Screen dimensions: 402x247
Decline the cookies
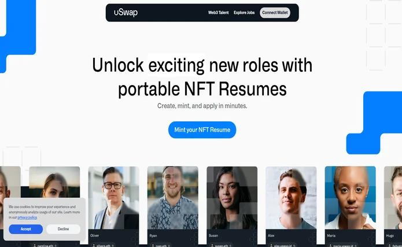tap(63, 229)
